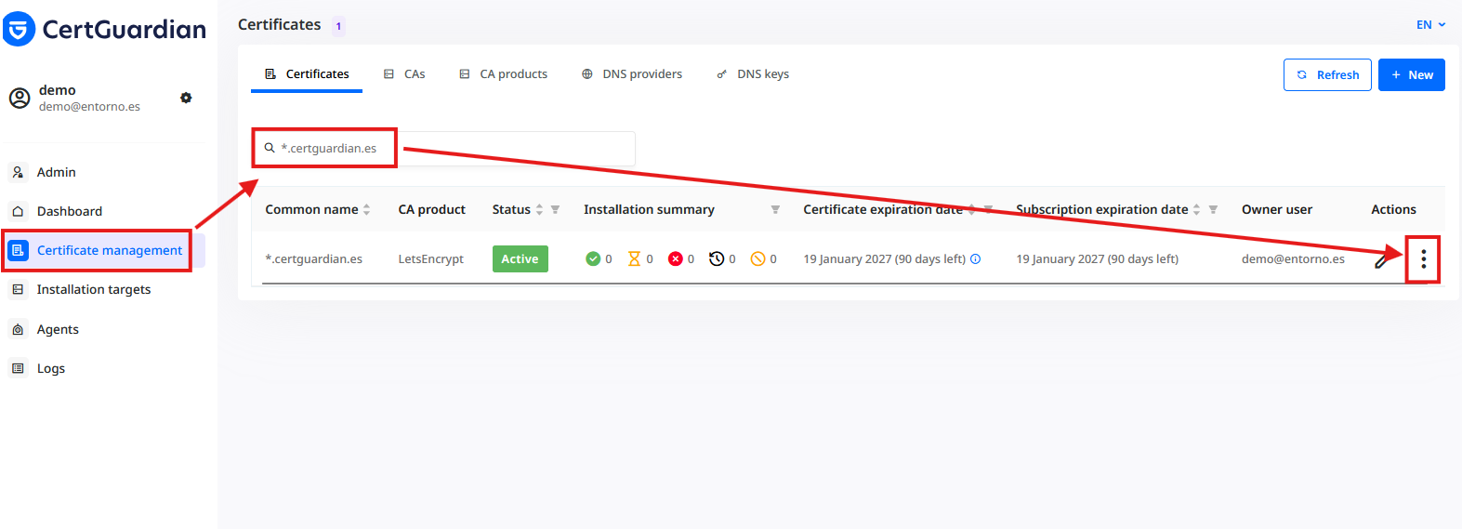Switch to the DNS keys tab
1462x529 pixels.
tap(753, 73)
